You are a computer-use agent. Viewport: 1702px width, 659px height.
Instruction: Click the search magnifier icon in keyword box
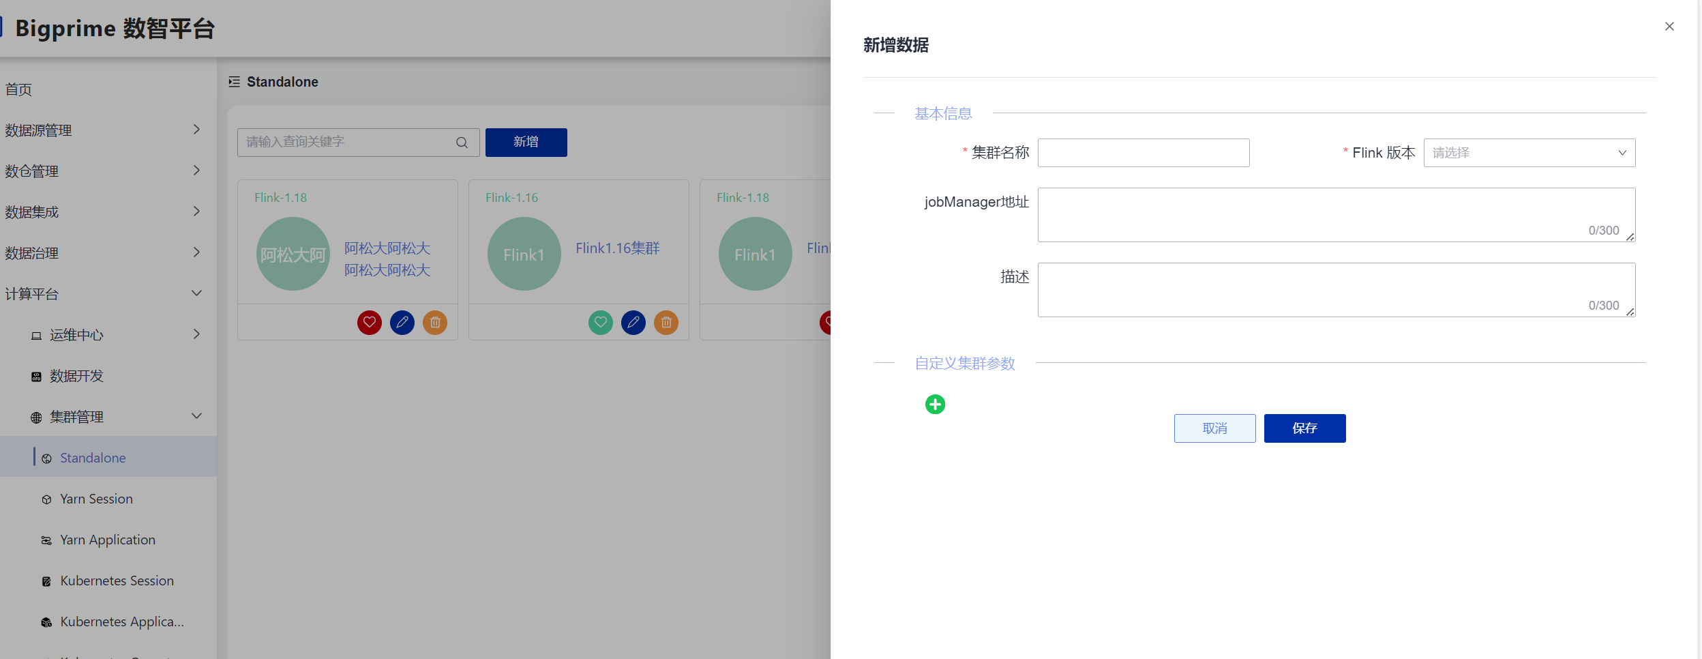(462, 143)
